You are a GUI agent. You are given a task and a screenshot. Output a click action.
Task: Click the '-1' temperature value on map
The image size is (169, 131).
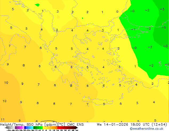[x=133, y=29]
